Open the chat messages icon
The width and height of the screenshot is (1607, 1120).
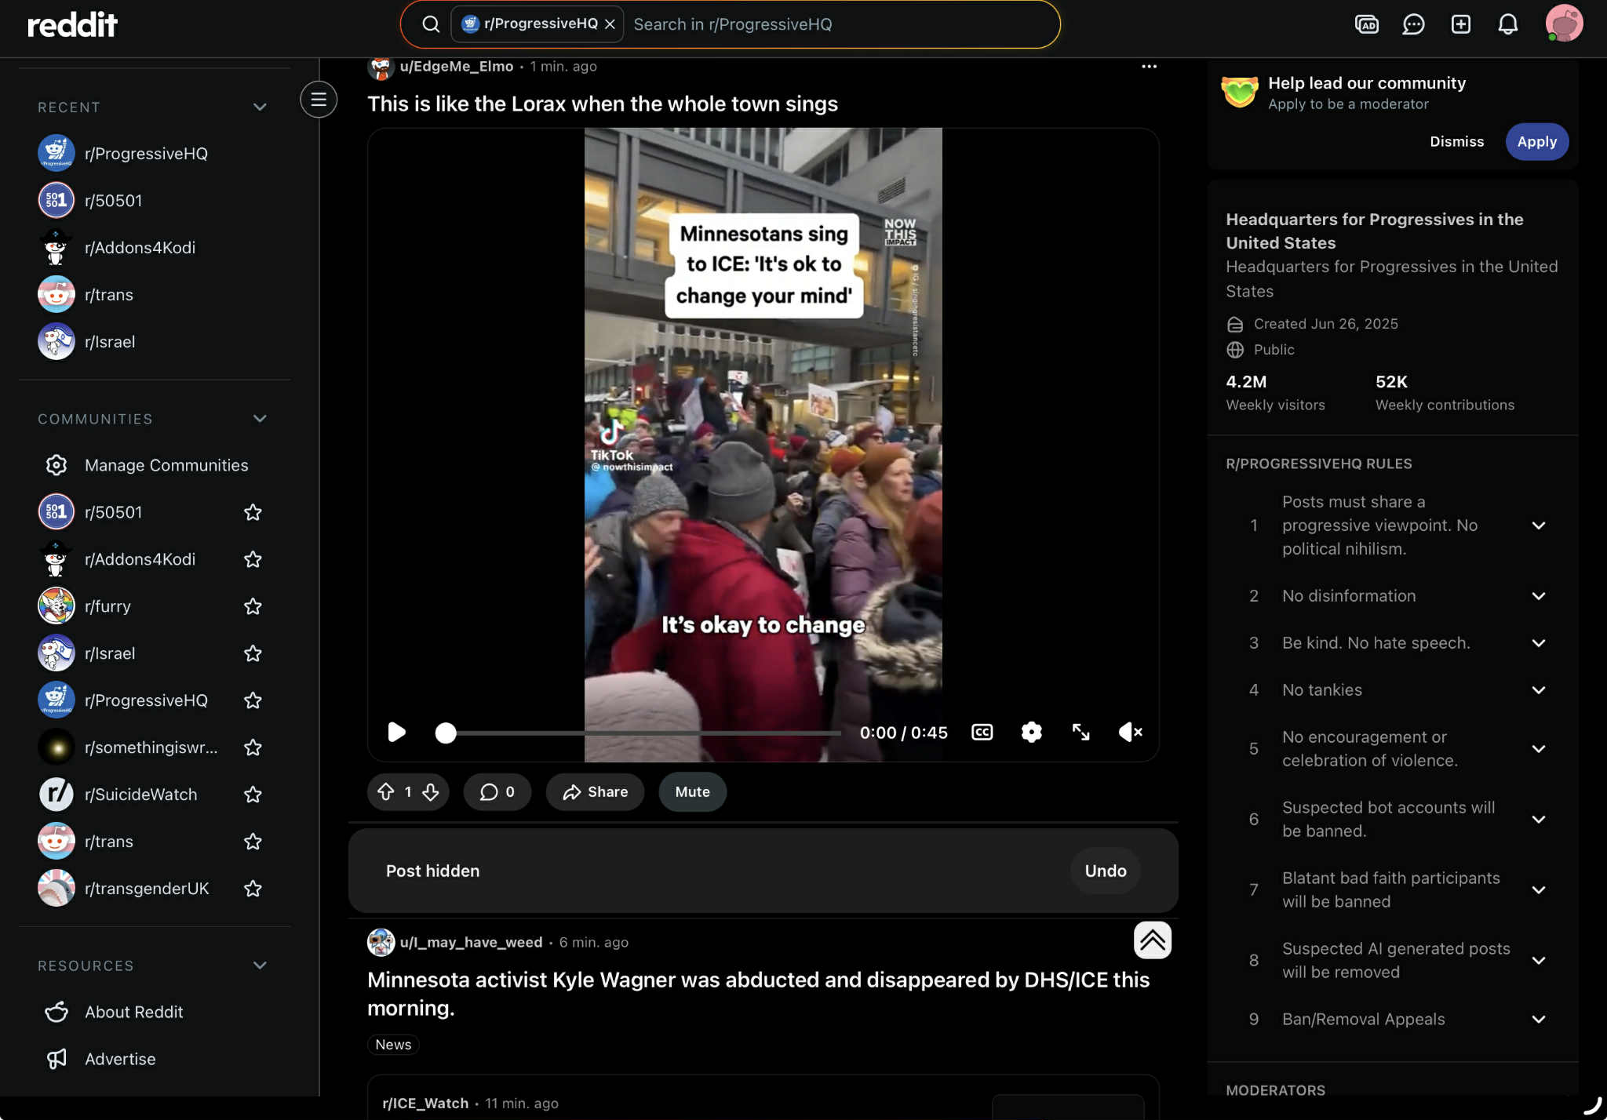(1413, 24)
